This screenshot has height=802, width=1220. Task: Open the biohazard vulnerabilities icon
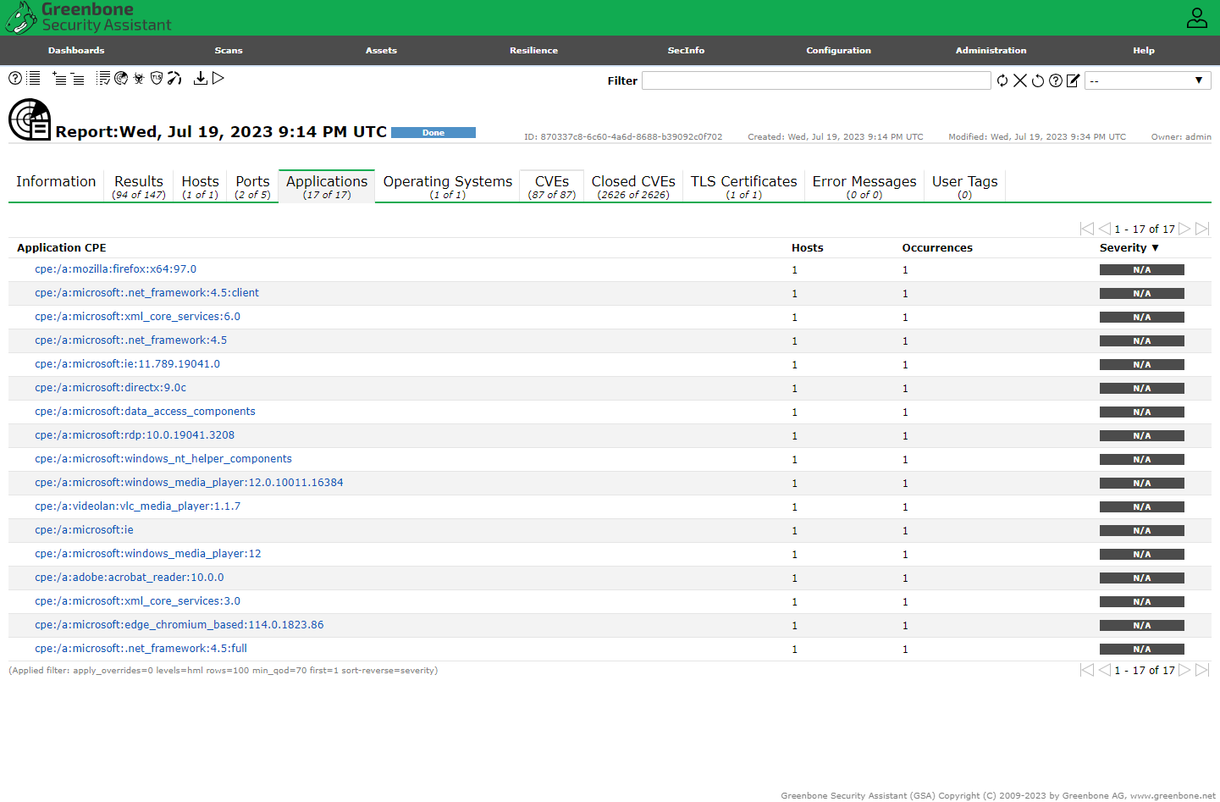(139, 78)
